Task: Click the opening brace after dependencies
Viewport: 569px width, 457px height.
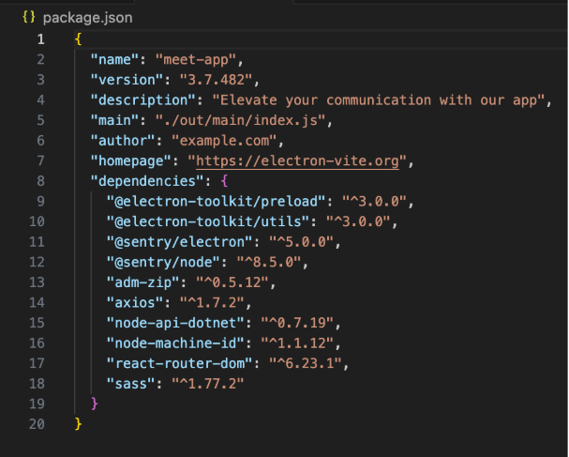Action: pos(224,181)
